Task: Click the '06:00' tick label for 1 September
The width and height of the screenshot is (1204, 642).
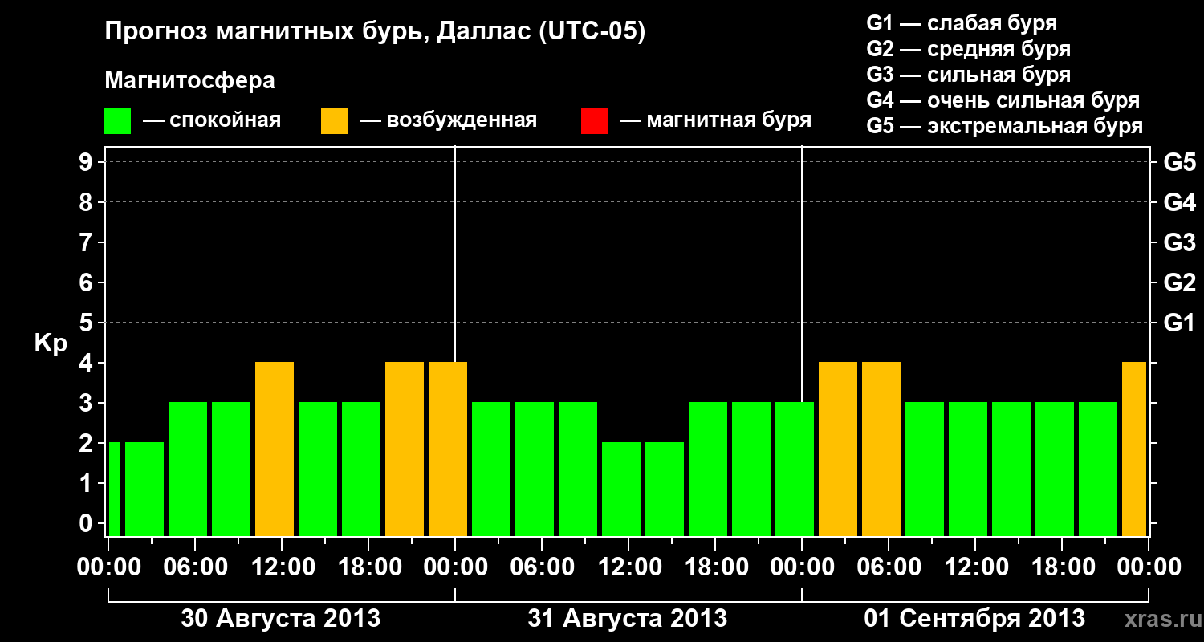Action: point(889,567)
